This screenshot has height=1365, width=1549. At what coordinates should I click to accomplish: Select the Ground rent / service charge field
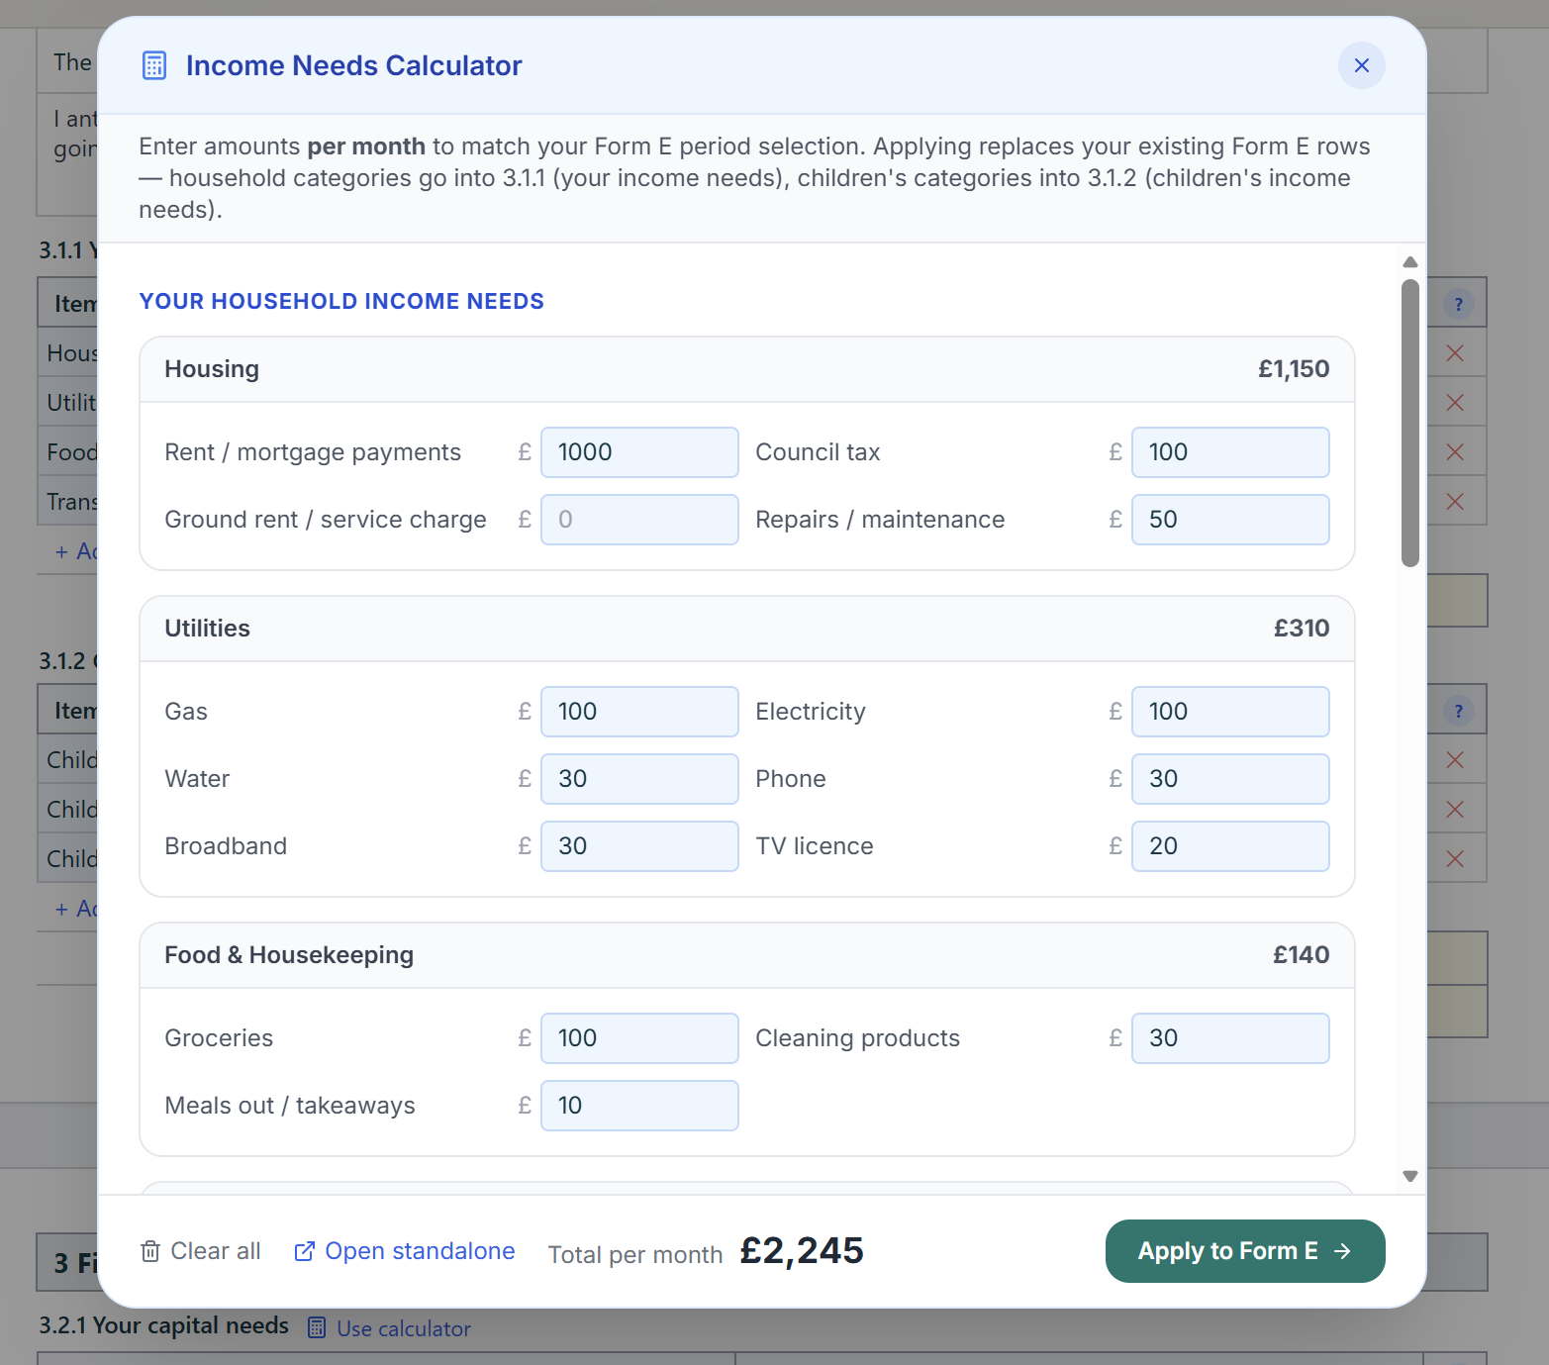(639, 520)
